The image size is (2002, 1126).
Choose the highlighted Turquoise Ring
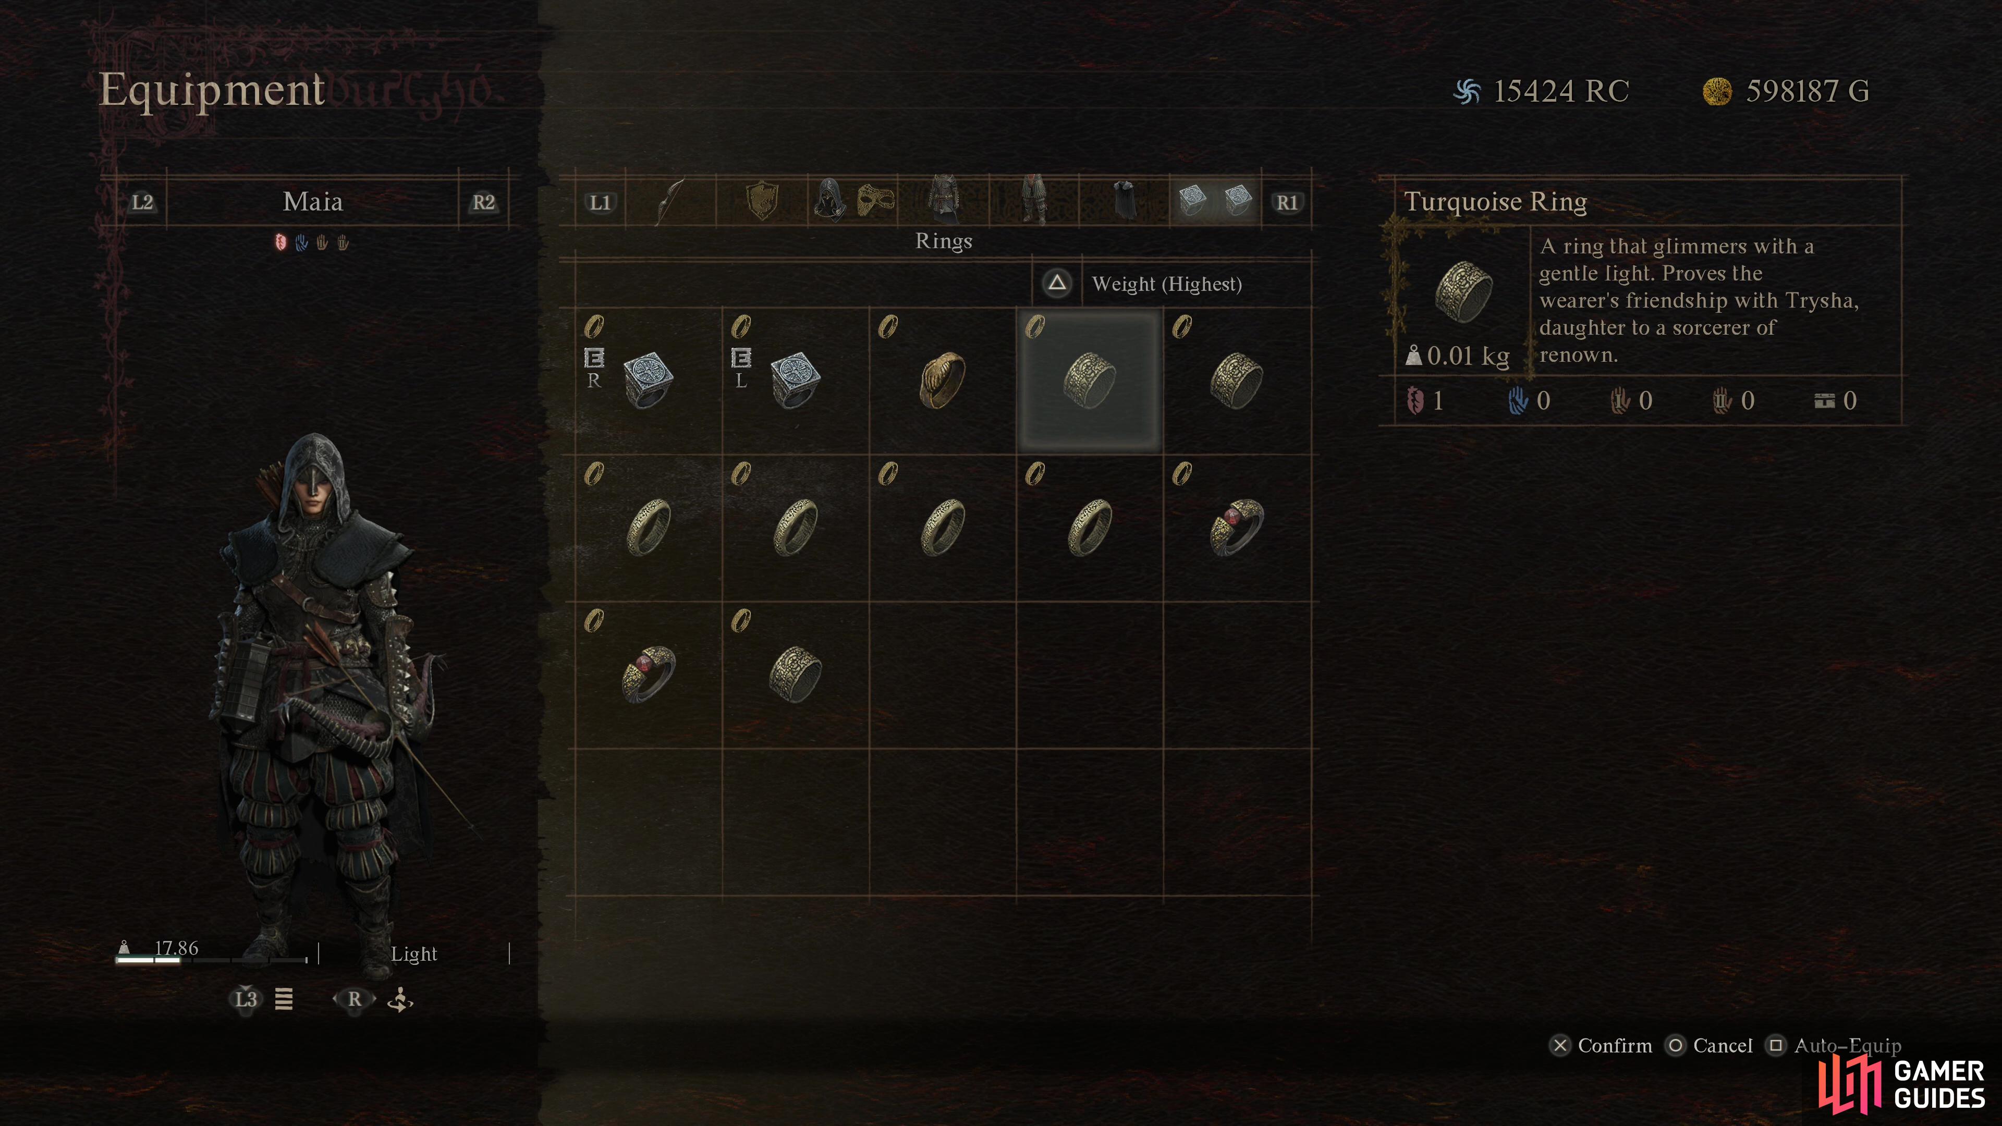pyautogui.click(x=1090, y=381)
